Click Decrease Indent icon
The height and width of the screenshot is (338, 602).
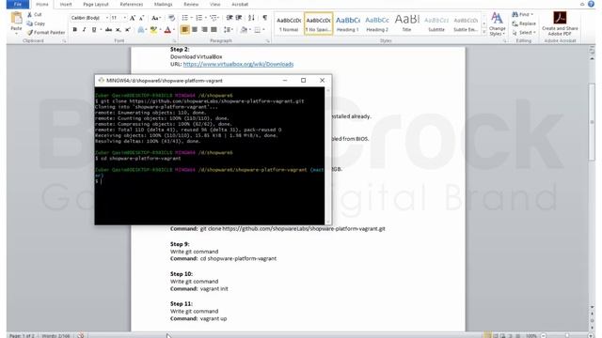pyautogui.click(x=230, y=18)
